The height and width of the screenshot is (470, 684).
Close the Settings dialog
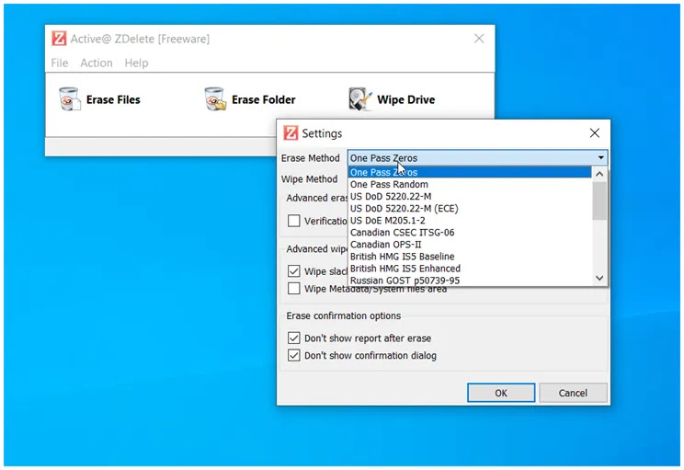[595, 133]
